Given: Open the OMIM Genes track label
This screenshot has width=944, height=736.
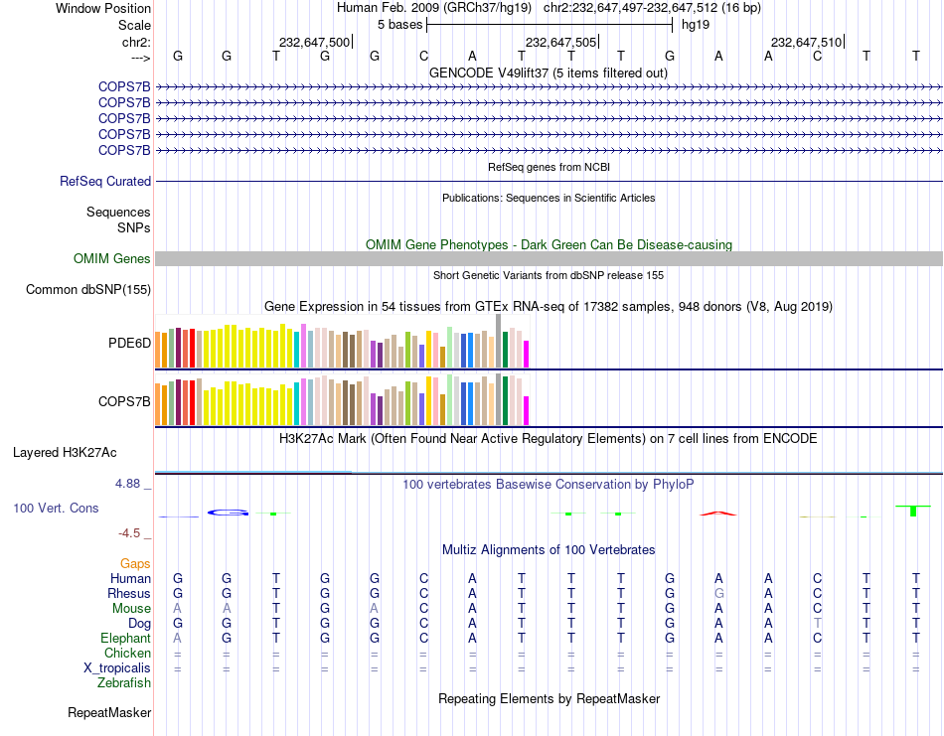Looking at the screenshot, I should [x=111, y=259].
